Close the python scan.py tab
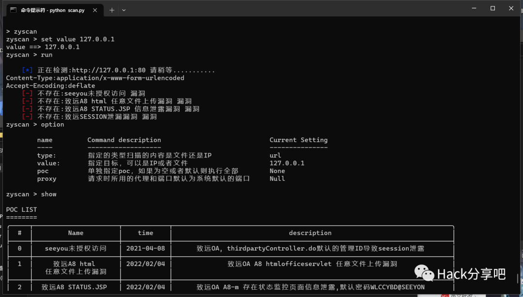The image size is (523, 297). click(95, 10)
